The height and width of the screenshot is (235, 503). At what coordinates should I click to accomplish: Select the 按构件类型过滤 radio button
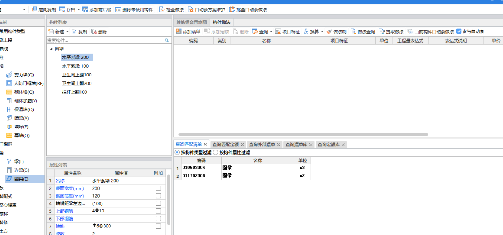177,153
